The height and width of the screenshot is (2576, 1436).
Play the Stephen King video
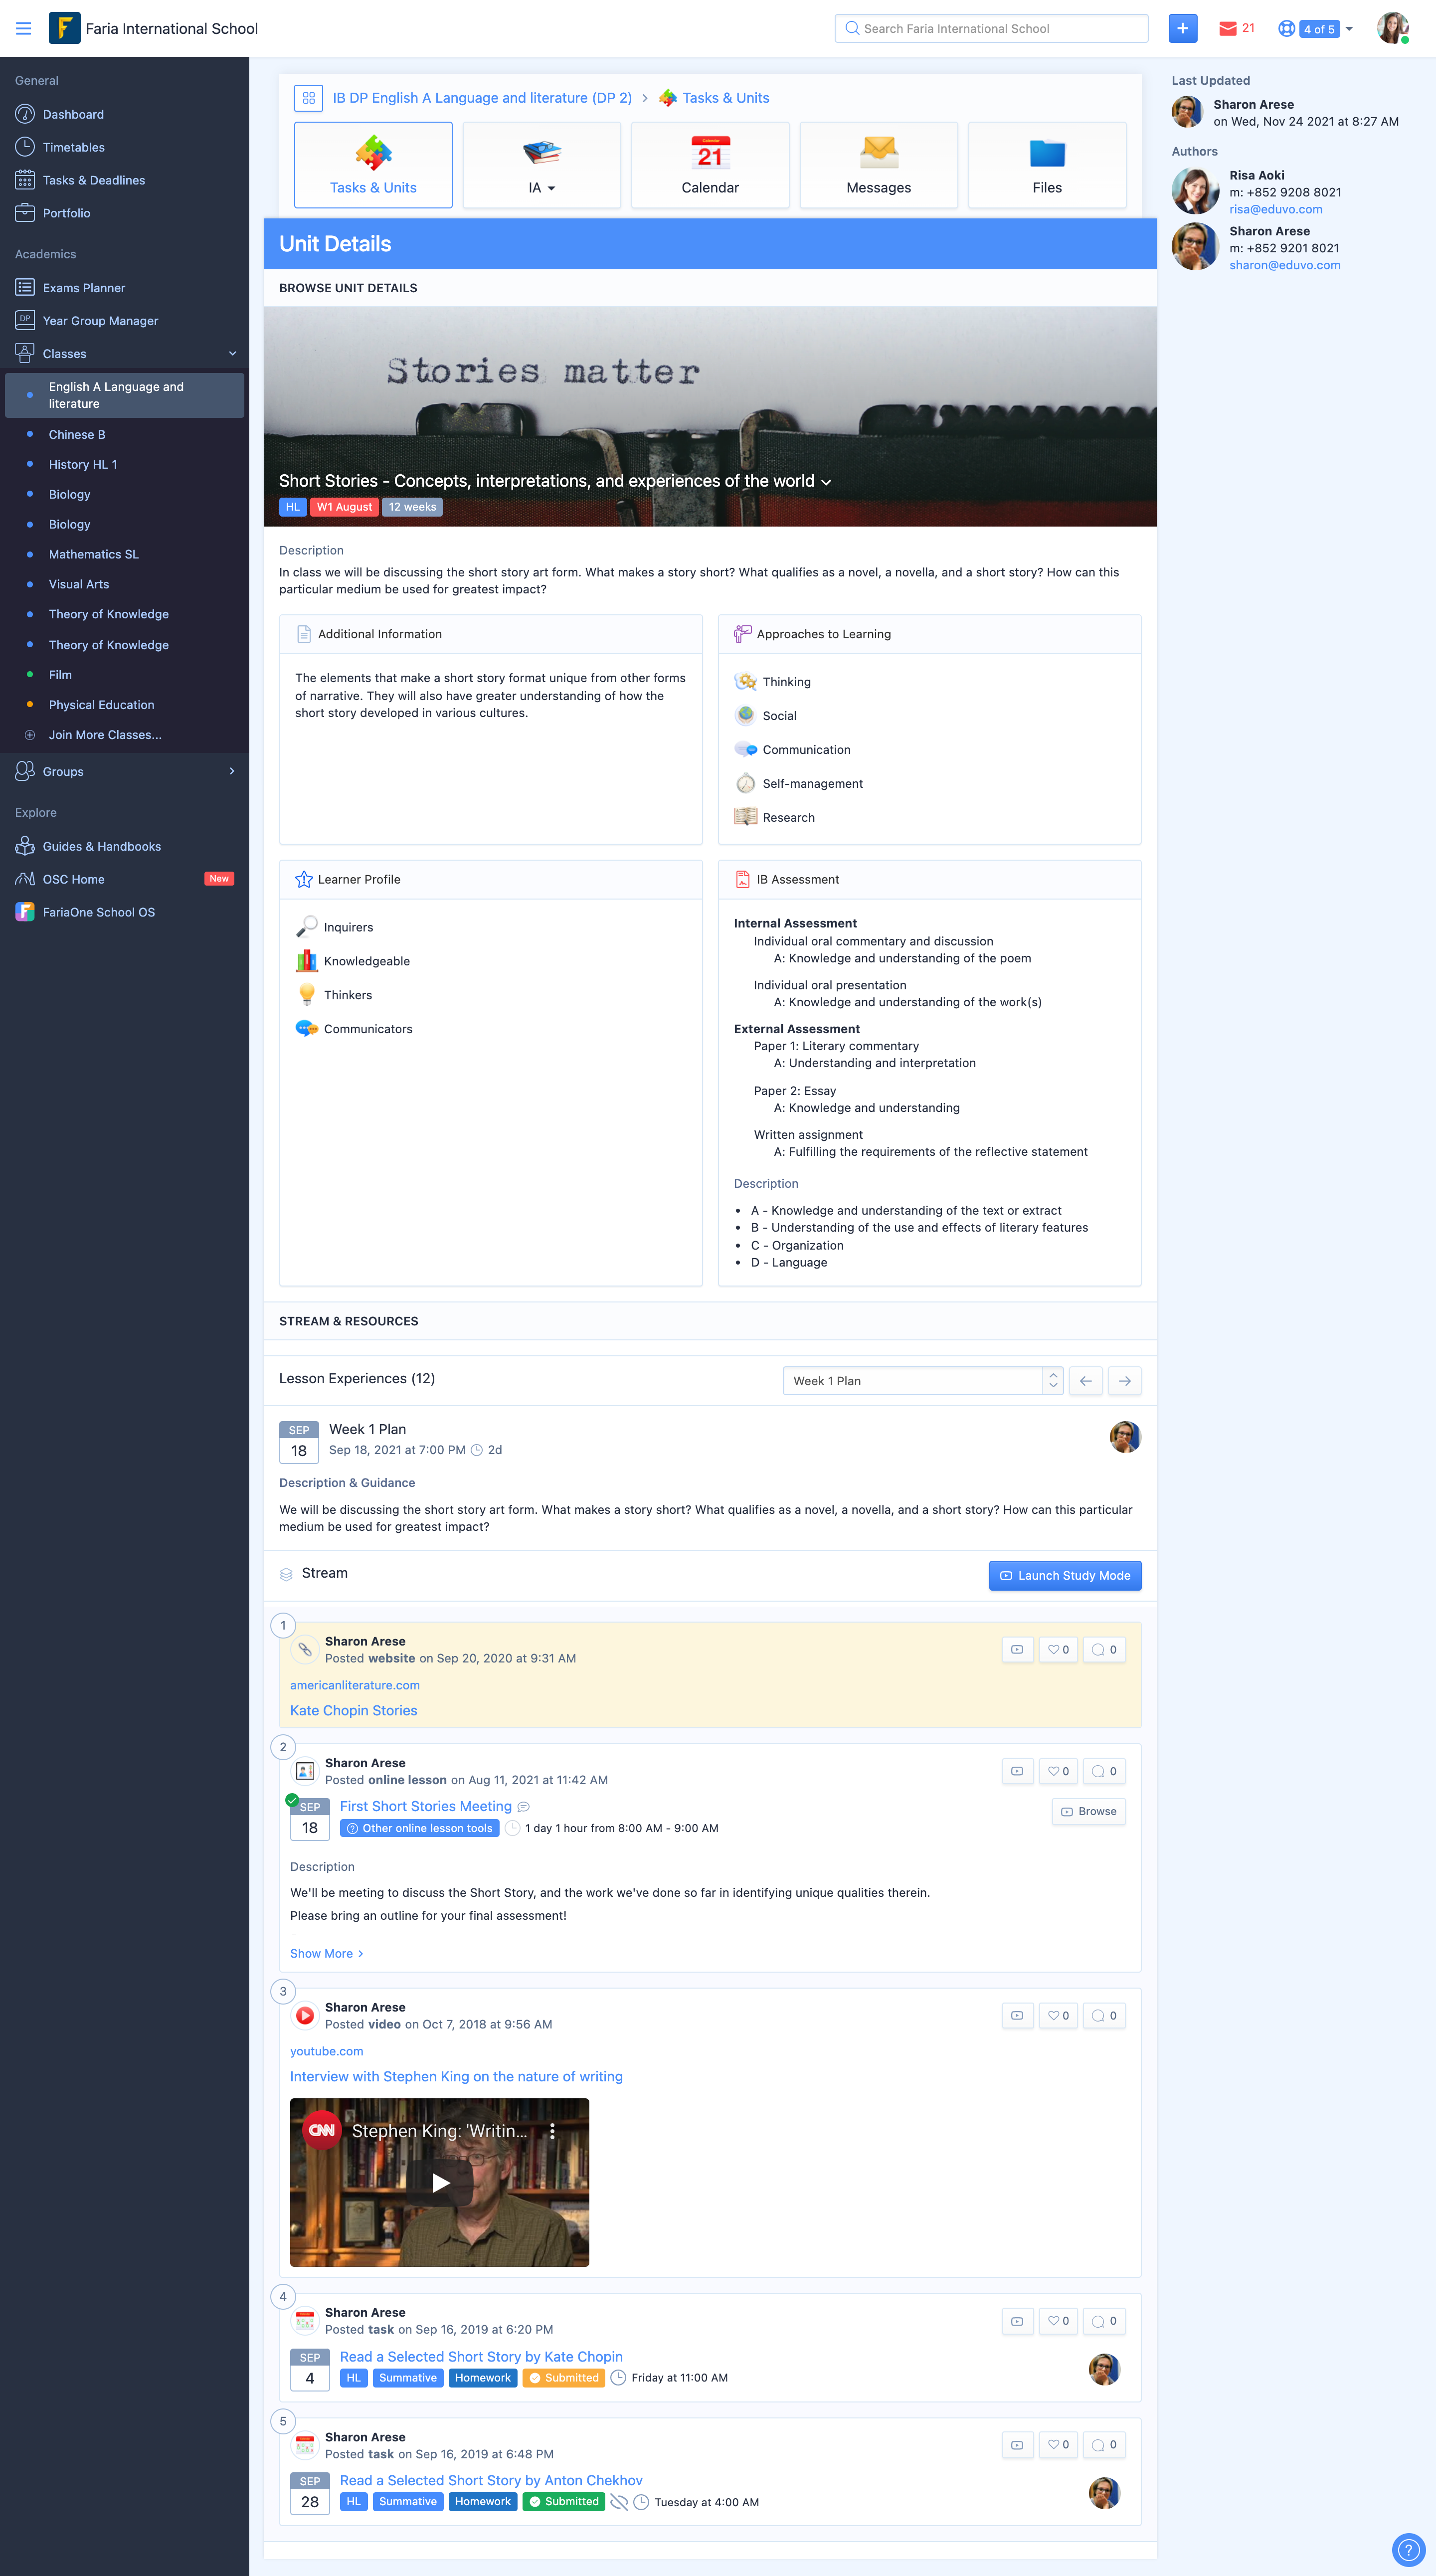click(x=439, y=2182)
